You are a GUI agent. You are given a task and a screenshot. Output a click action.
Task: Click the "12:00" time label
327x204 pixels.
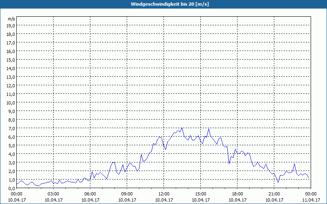[164, 194]
